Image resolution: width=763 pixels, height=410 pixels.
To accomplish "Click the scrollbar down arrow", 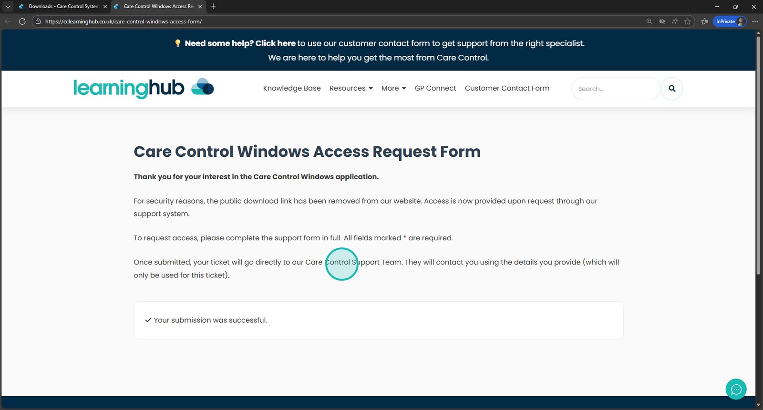I will (758, 405).
